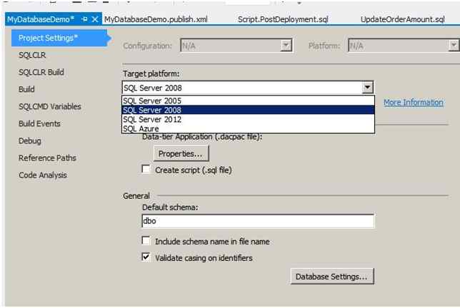This screenshot has height=308, width=460.
Task: Enable Create script (.sql file)
Action: point(146,170)
